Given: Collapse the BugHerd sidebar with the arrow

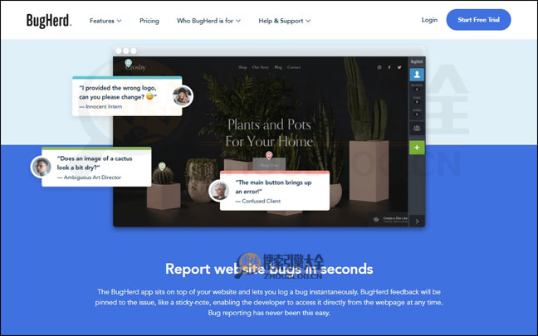Looking at the screenshot, I should (x=417, y=222).
